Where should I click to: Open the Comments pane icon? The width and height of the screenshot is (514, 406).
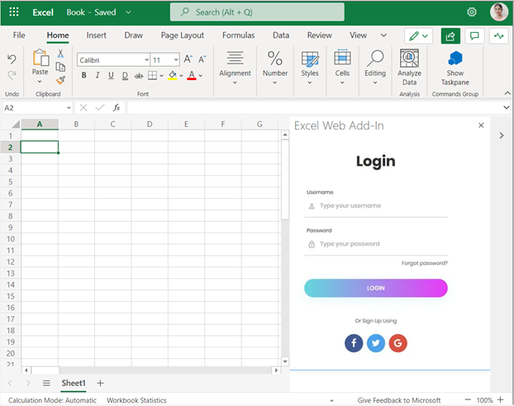[x=474, y=35]
